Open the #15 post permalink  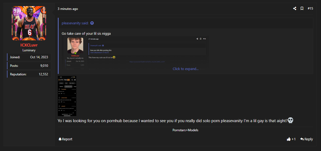coord(310,9)
